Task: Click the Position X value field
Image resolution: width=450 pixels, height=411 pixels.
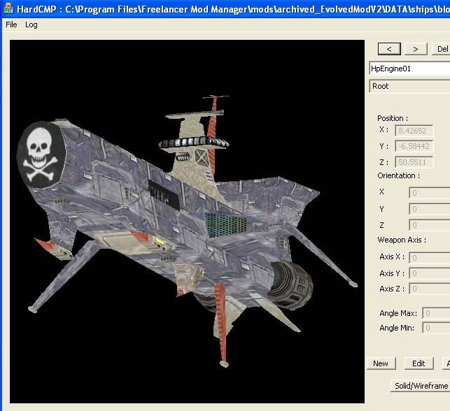Action: (414, 130)
